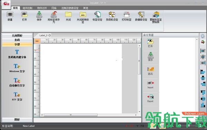Click 打开 in the command window panel
This screenshot has width=207, height=130.
point(150,43)
